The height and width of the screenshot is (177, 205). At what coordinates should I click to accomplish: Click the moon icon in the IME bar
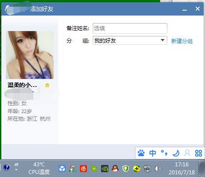point(176,153)
